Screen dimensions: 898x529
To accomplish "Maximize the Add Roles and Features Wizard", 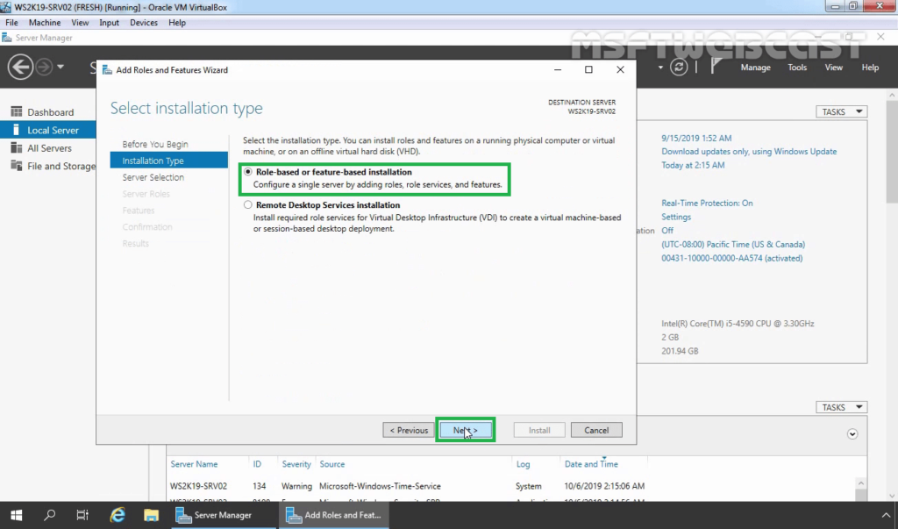I will (x=588, y=69).
